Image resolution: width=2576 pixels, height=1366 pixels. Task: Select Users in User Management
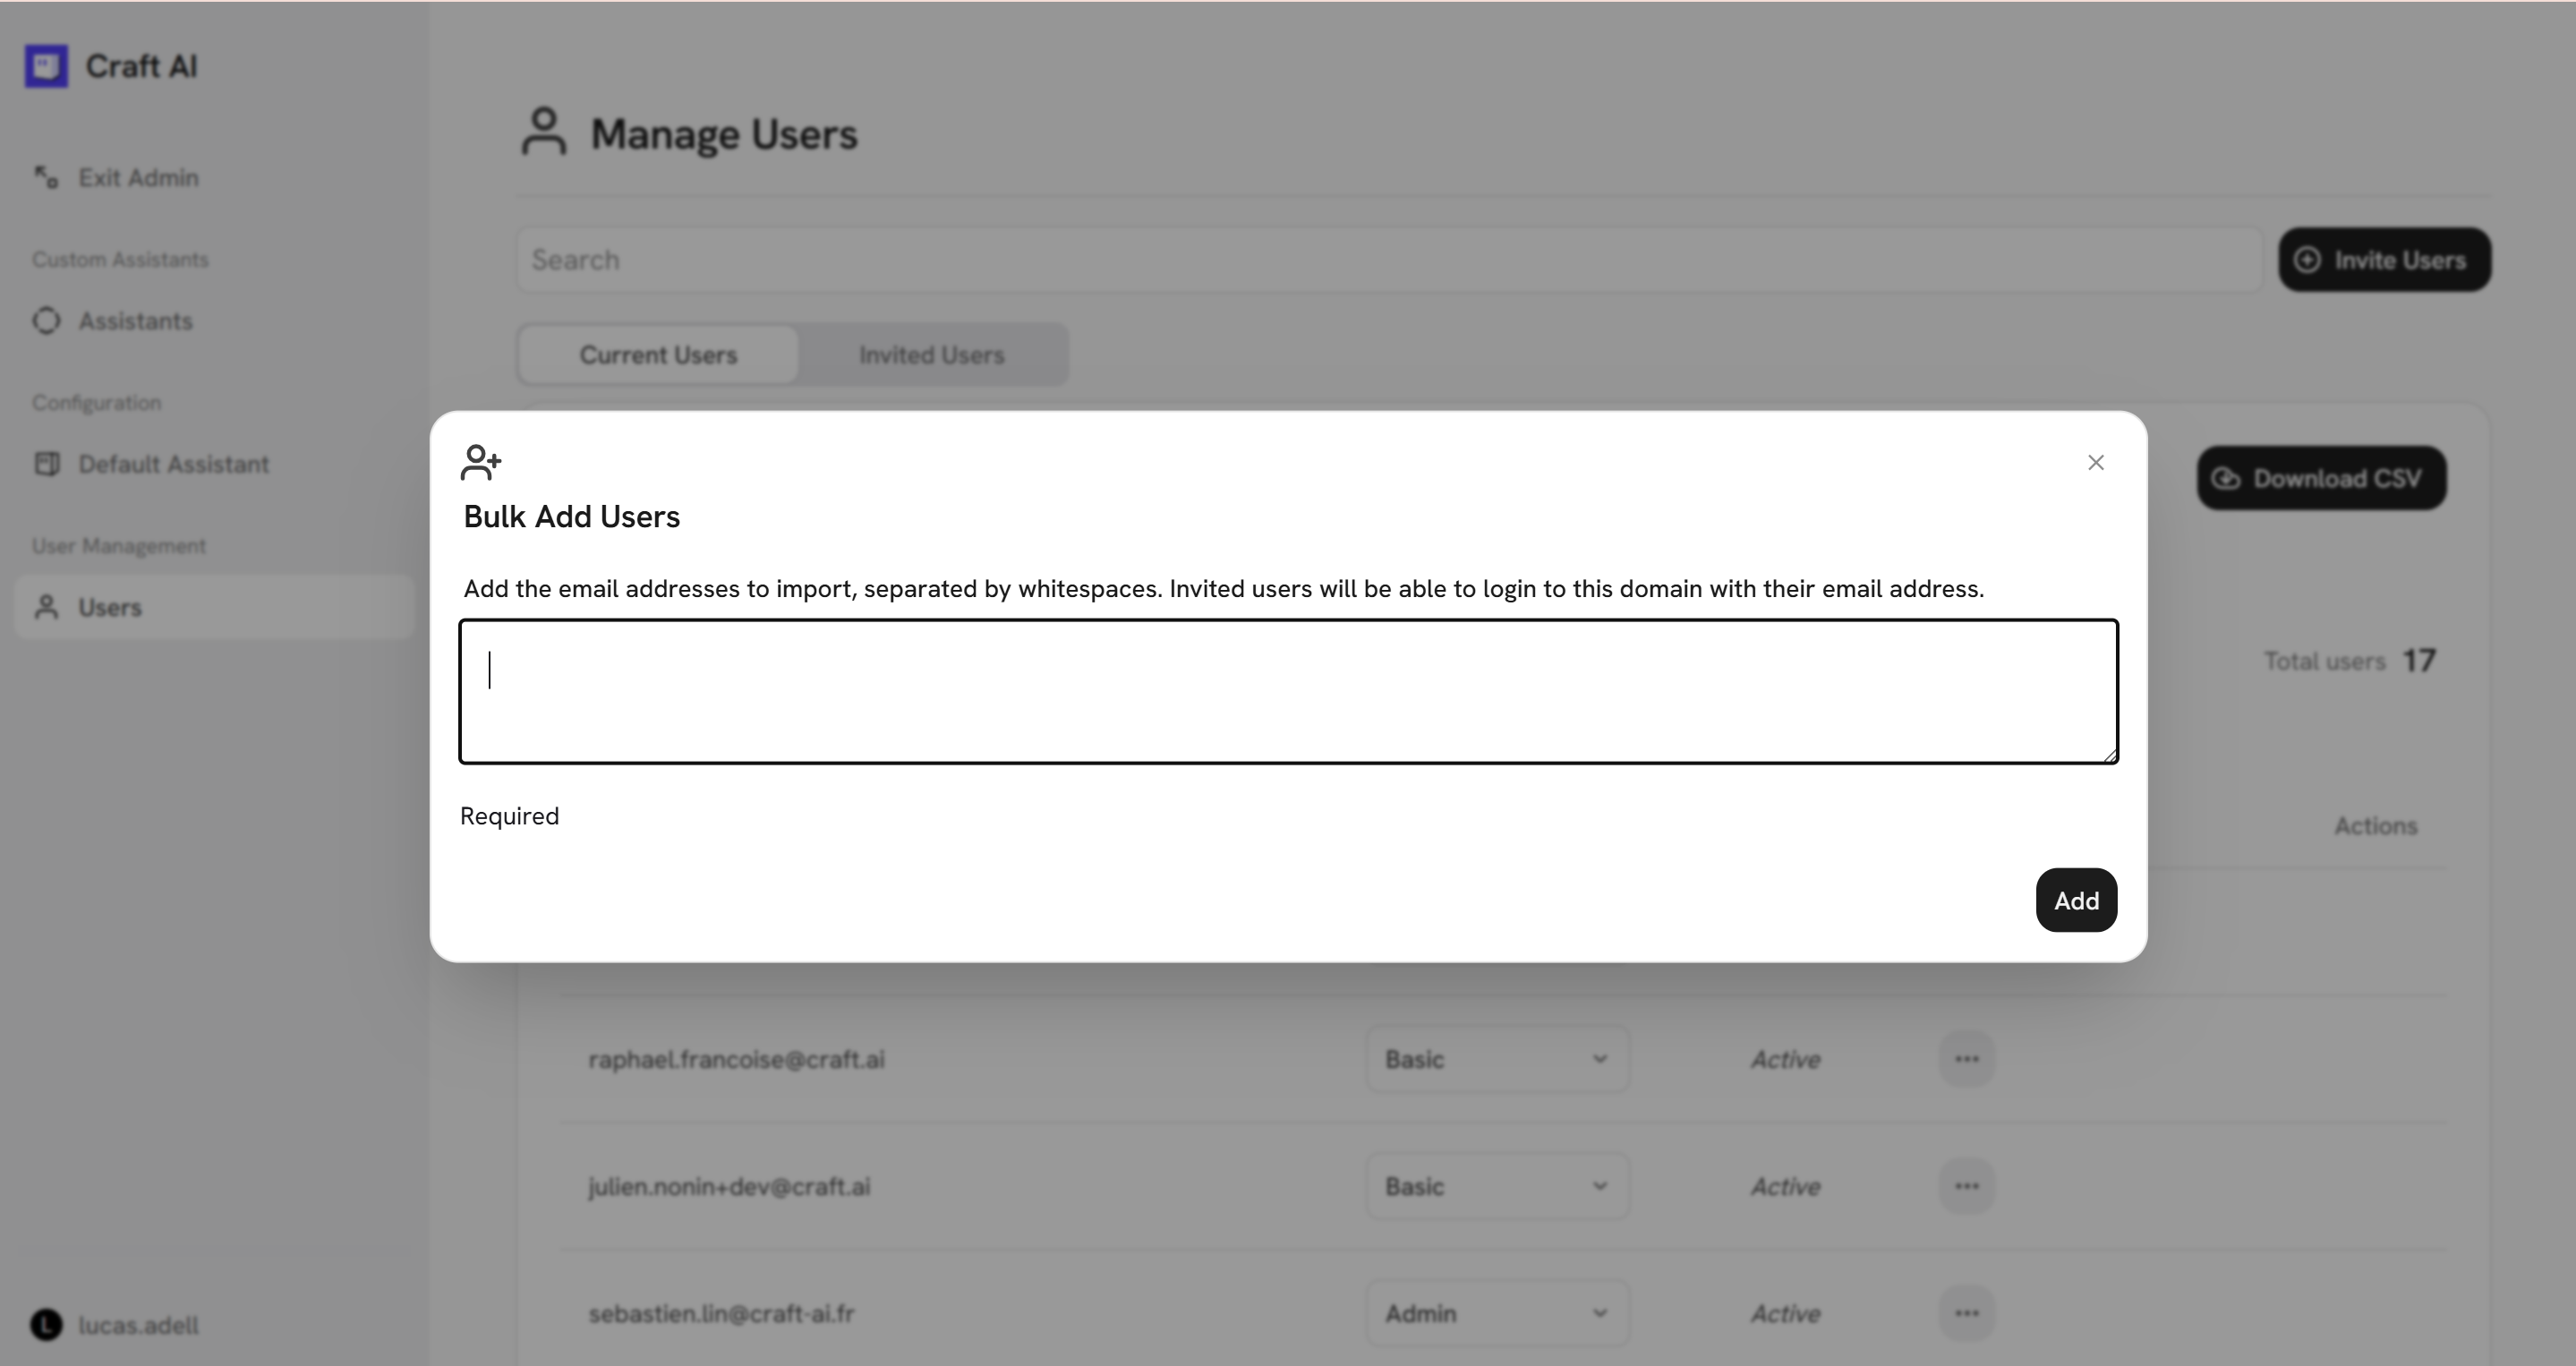click(110, 607)
